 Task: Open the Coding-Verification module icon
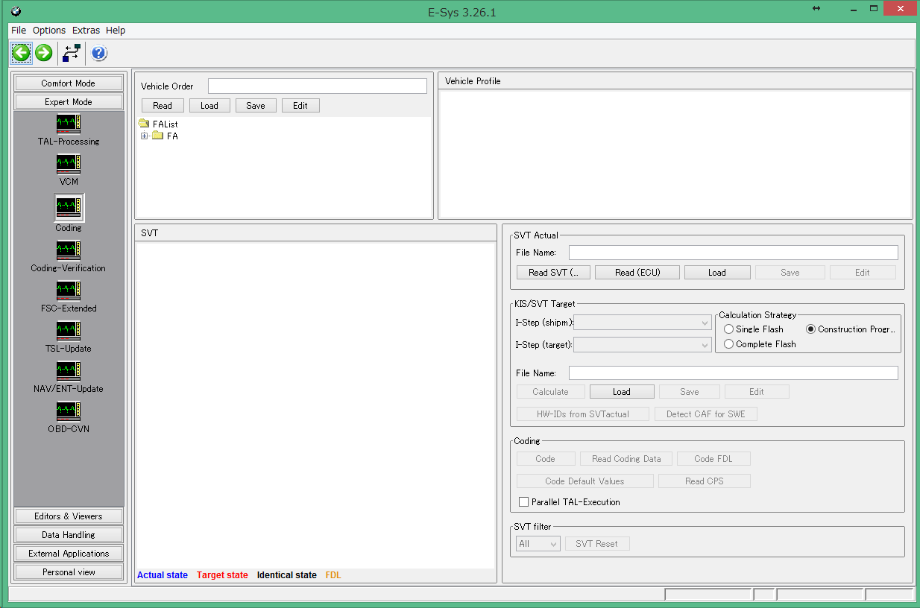69,250
